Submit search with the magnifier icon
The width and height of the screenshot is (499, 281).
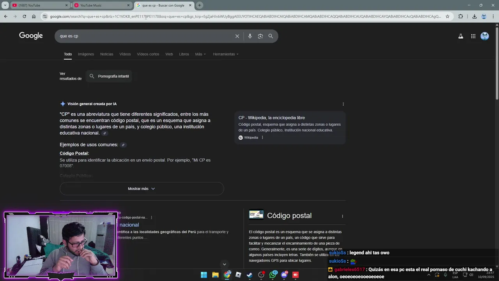pos(271,36)
